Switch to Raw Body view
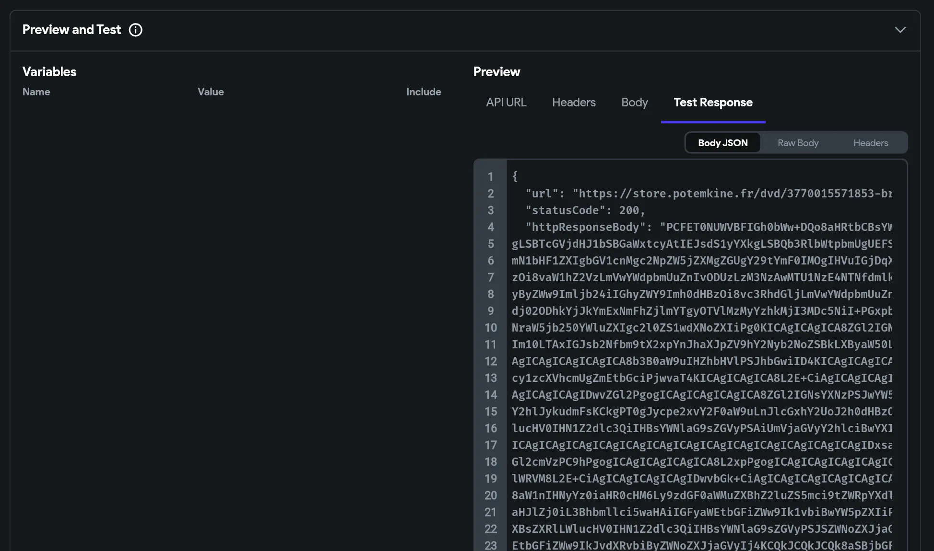 798,143
